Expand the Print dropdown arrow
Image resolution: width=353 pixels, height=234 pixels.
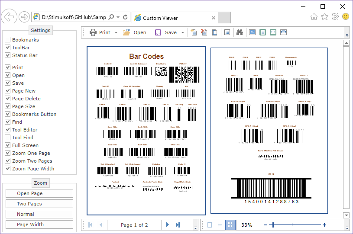point(116,32)
